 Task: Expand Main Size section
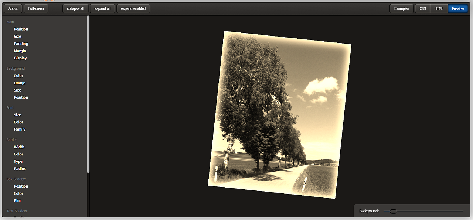click(x=17, y=37)
